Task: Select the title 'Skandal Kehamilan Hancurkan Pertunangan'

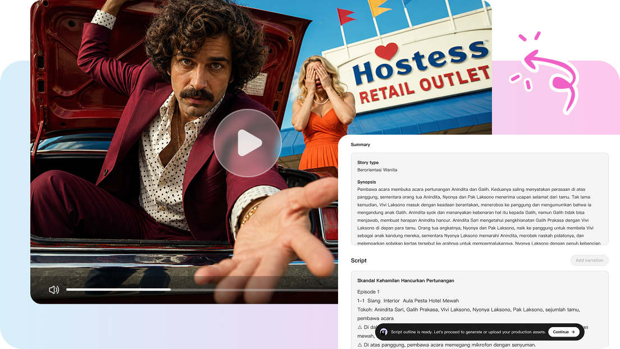Action: click(x=405, y=281)
